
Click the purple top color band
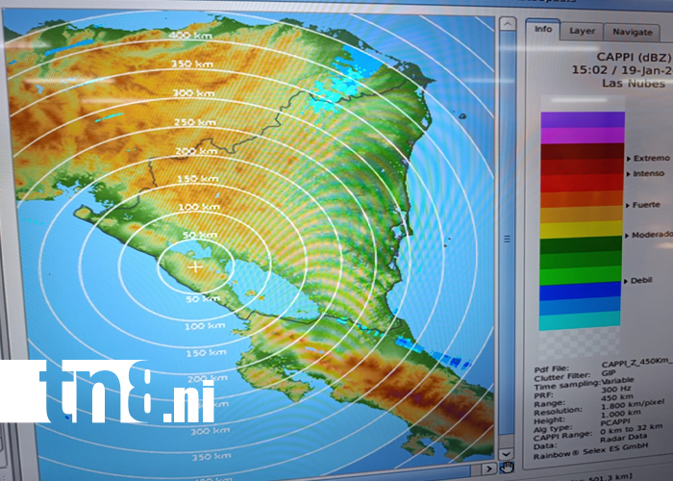583,120
